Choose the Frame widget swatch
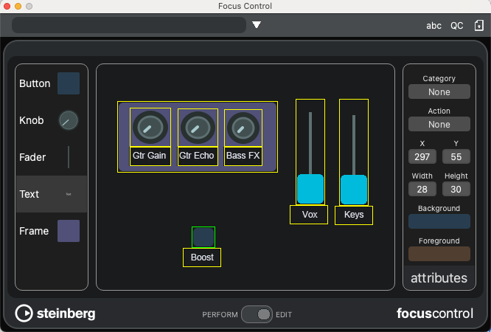 (69, 231)
